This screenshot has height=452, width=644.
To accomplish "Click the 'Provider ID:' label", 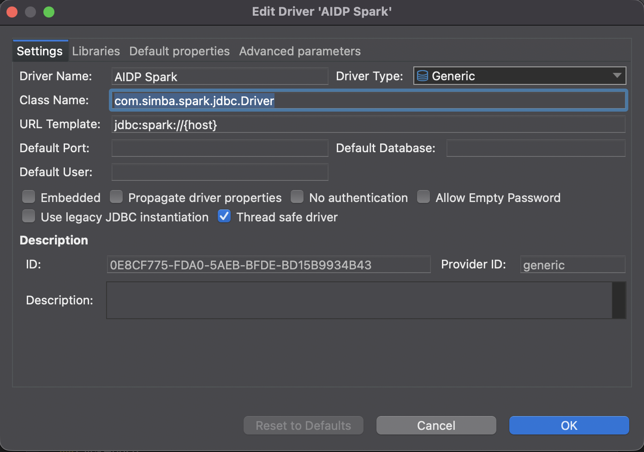I will [x=473, y=264].
